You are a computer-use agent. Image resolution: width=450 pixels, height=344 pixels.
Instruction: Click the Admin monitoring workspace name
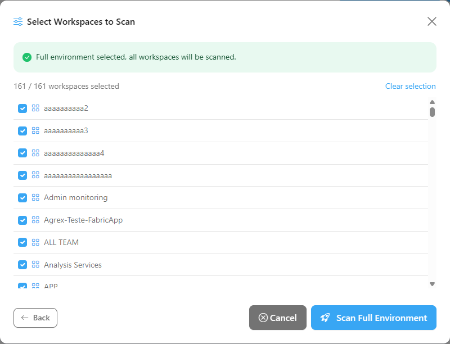76,197
